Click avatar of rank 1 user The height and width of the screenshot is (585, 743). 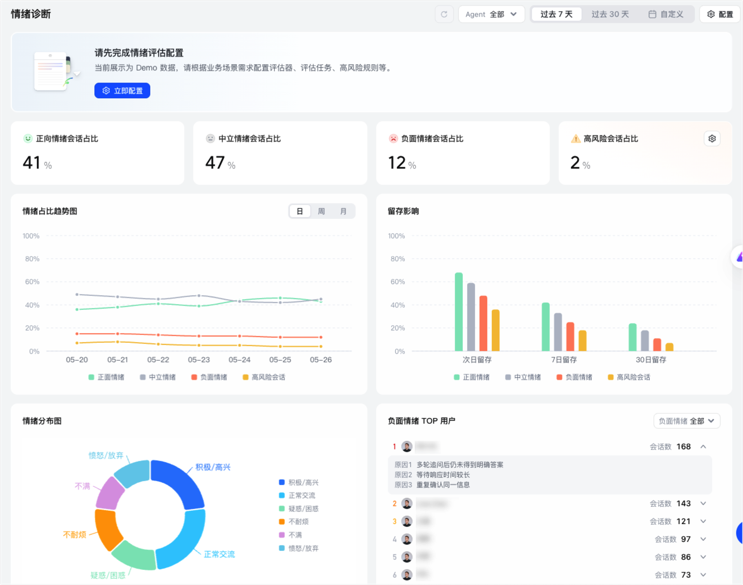407,447
